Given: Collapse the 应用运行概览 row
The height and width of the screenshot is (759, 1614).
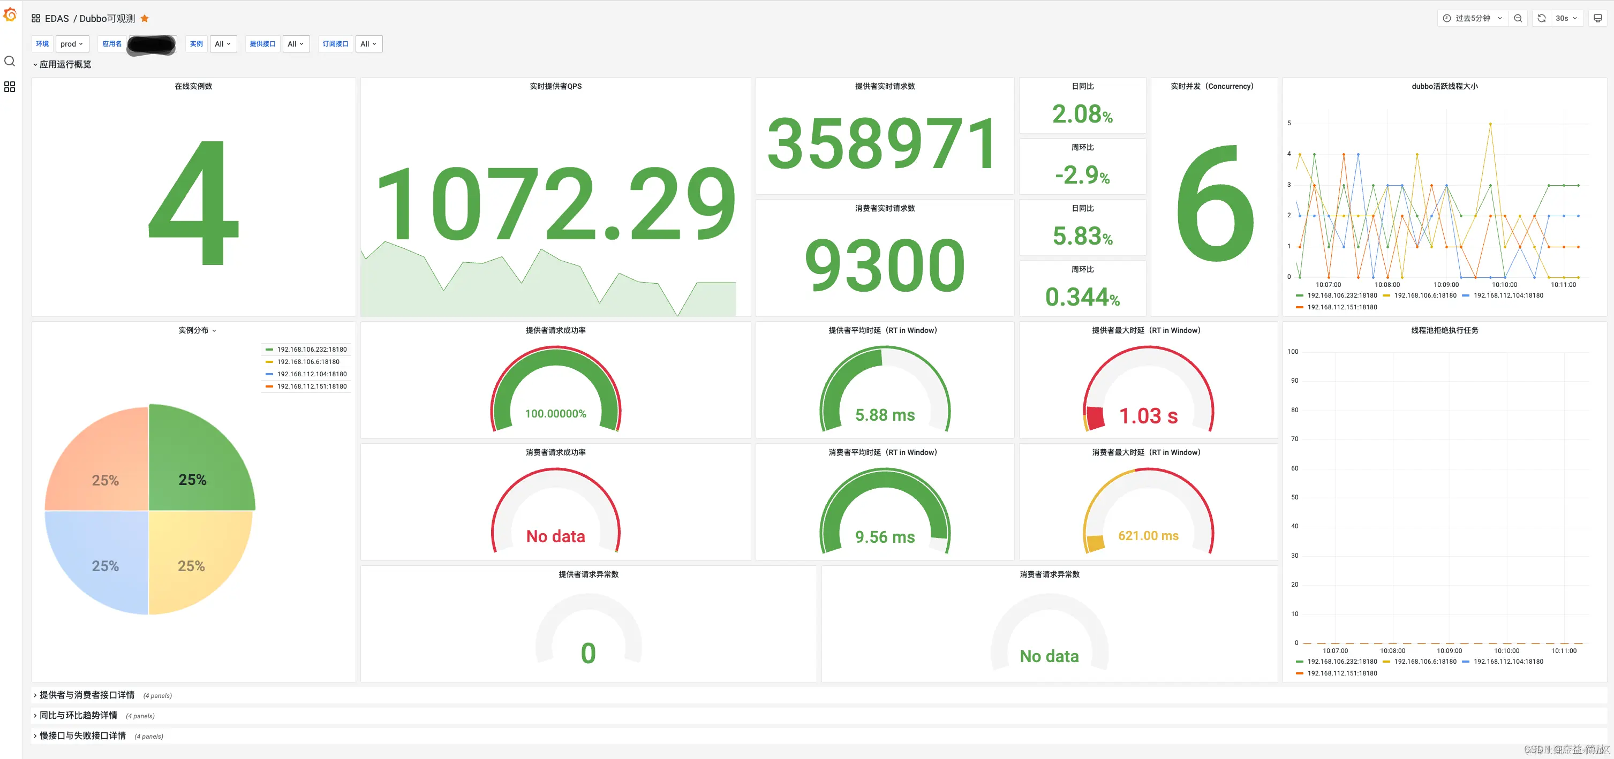Looking at the screenshot, I should (x=65, y=65).
